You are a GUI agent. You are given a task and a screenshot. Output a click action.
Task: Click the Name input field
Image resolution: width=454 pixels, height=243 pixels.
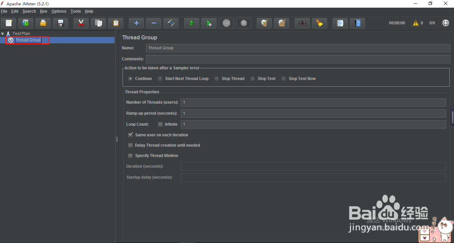click(298, 48)
